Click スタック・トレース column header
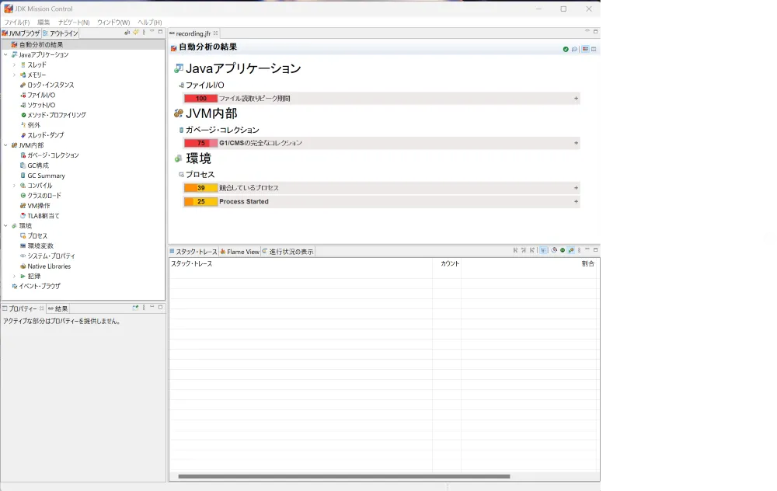777x491 pixels. [301, 263]
